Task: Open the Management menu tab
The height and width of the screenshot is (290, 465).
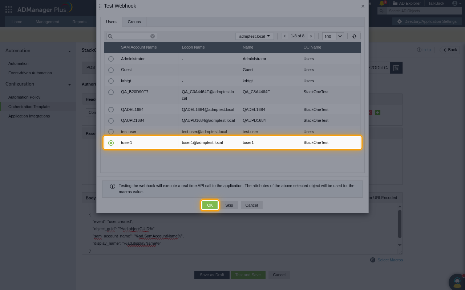Action: click(47, 22)
